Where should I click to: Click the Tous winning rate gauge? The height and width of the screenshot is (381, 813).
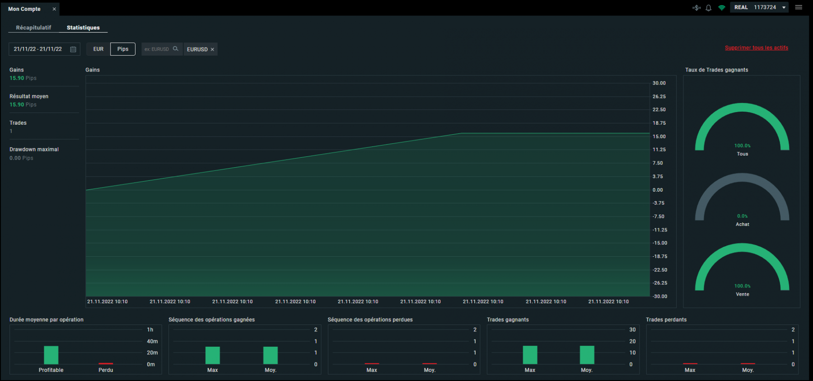(x=742, y=129)
